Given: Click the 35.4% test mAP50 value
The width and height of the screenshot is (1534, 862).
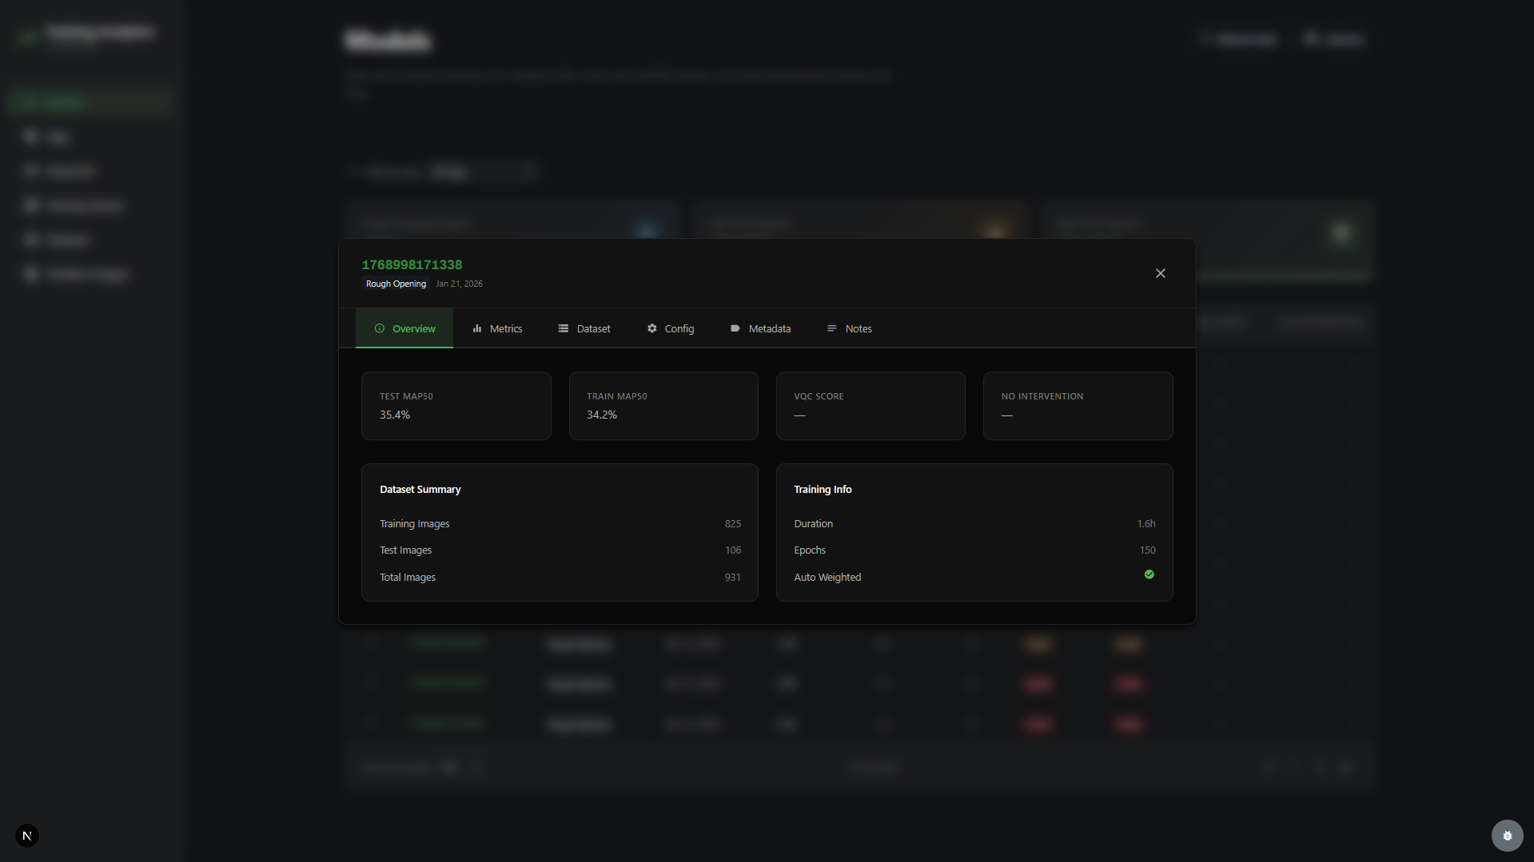Looking at the screenshot, I should click(x=395, y=415).
